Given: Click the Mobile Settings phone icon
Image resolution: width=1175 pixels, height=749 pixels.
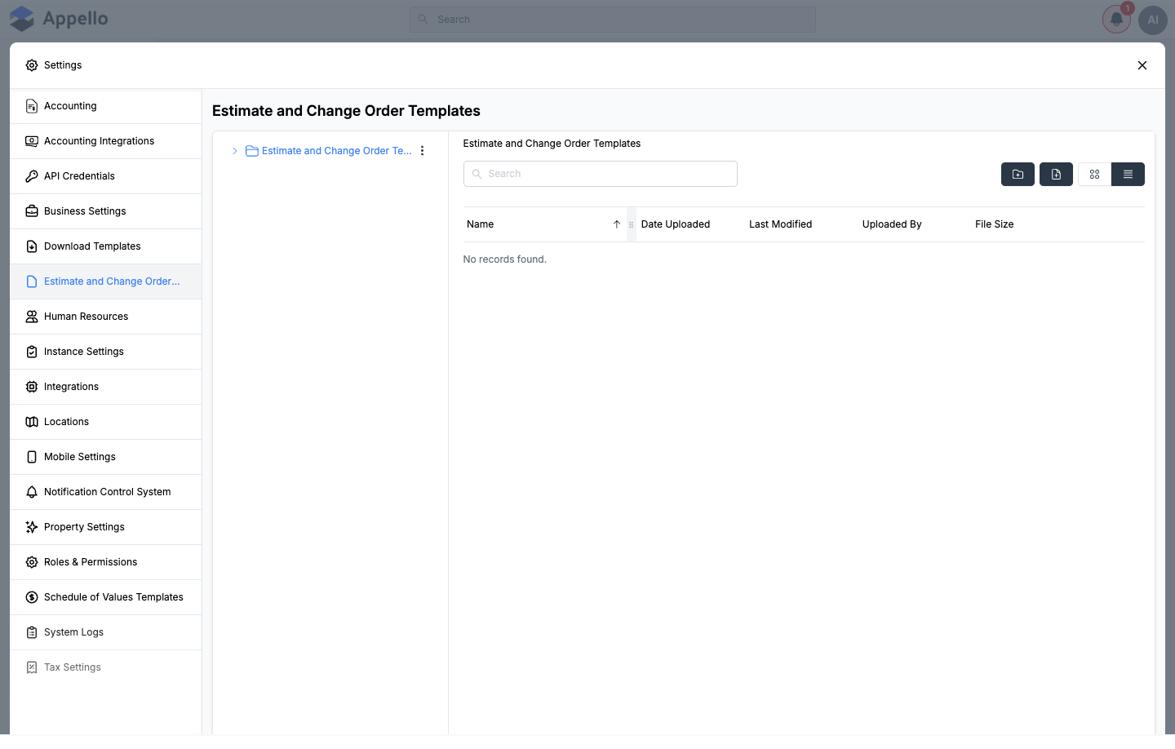Looking at the screenshot, I should point(32,457).
